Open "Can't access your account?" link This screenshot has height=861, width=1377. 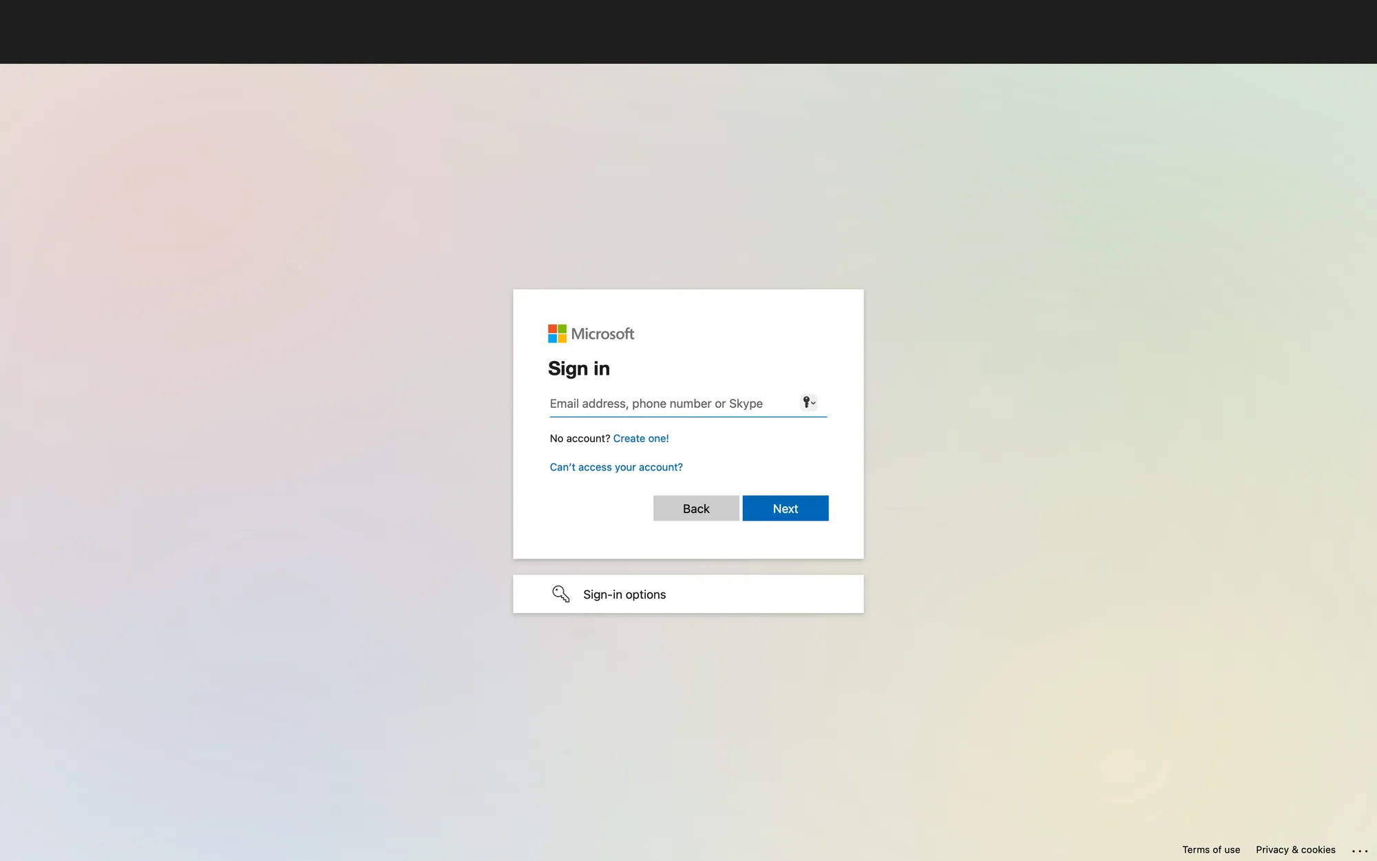[616, 467]
